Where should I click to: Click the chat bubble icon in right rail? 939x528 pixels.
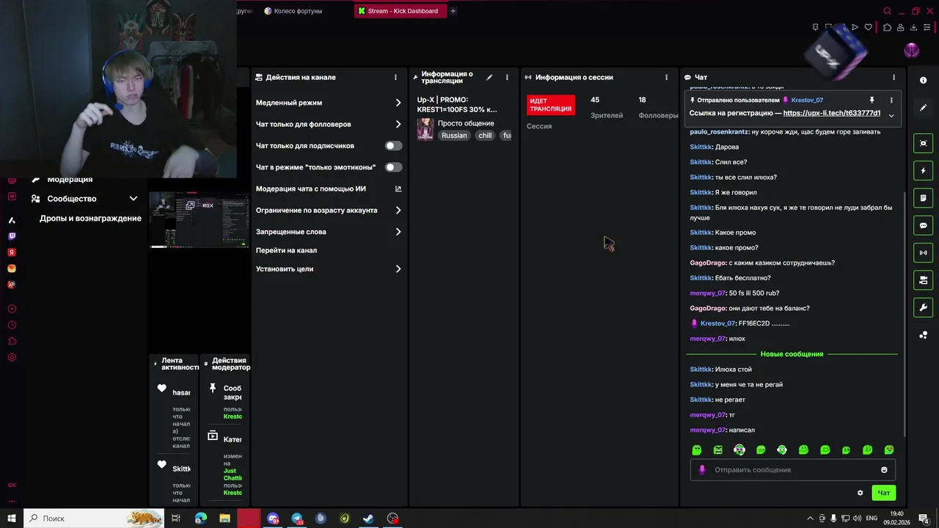(x=924, y=225)
